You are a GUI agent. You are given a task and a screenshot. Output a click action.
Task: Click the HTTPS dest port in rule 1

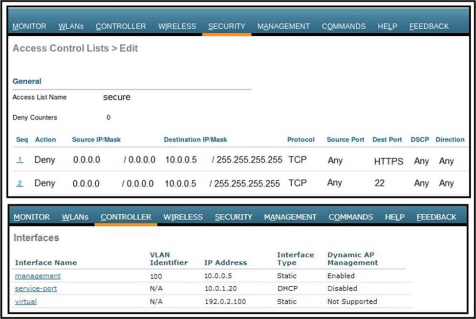click(388, 161)
